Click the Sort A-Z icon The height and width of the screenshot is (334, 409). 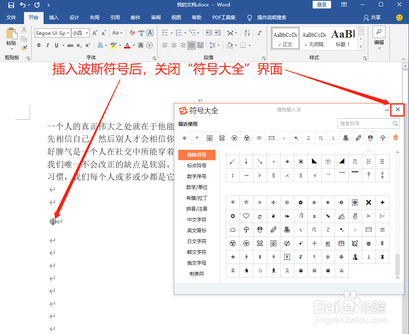247,33
